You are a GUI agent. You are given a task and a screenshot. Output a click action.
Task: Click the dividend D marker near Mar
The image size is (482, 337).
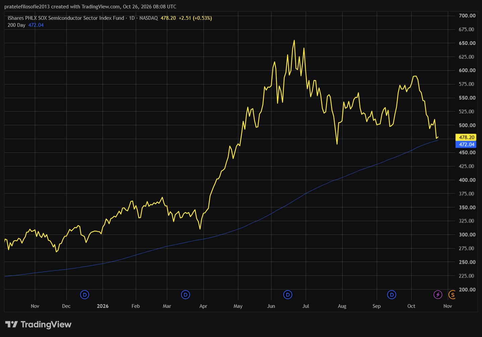coord(185,295)
